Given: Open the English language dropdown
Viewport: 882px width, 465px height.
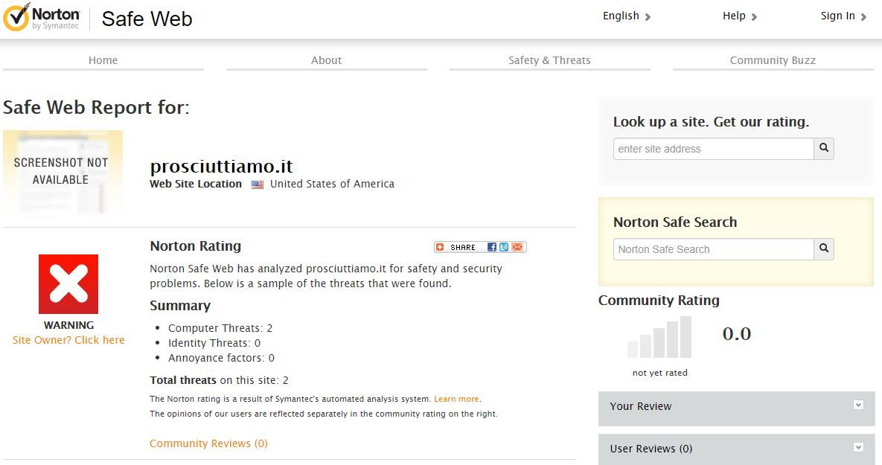Looking at the screenshot, I should pyautogui.click(x=627, y=16).
